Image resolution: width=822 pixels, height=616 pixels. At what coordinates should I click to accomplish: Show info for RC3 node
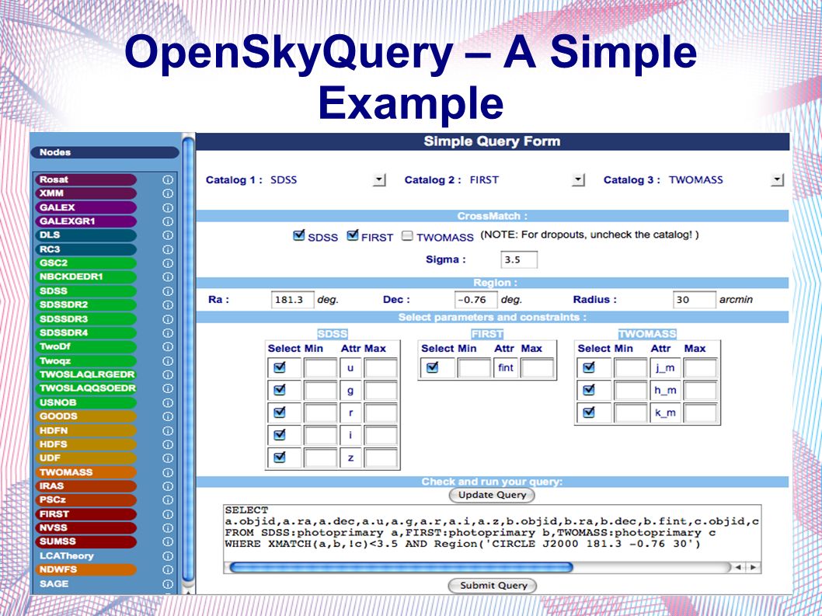coord(168,249)
